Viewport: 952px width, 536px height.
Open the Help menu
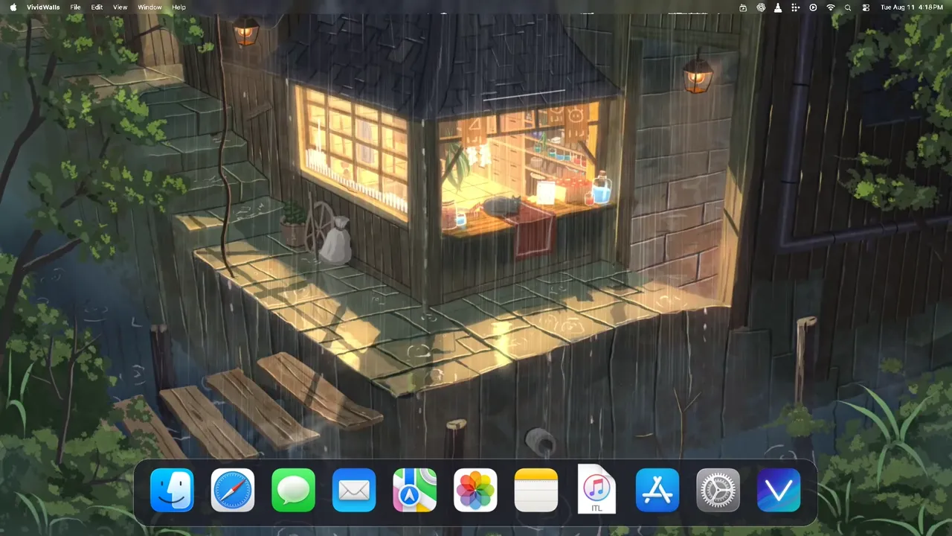pos(179,7)
